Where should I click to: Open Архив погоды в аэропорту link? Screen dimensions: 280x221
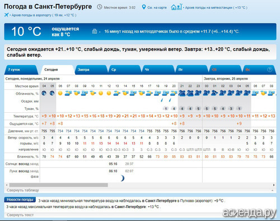point(44,15)
